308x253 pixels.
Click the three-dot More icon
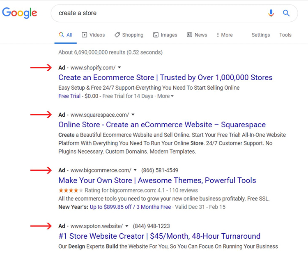218,35
